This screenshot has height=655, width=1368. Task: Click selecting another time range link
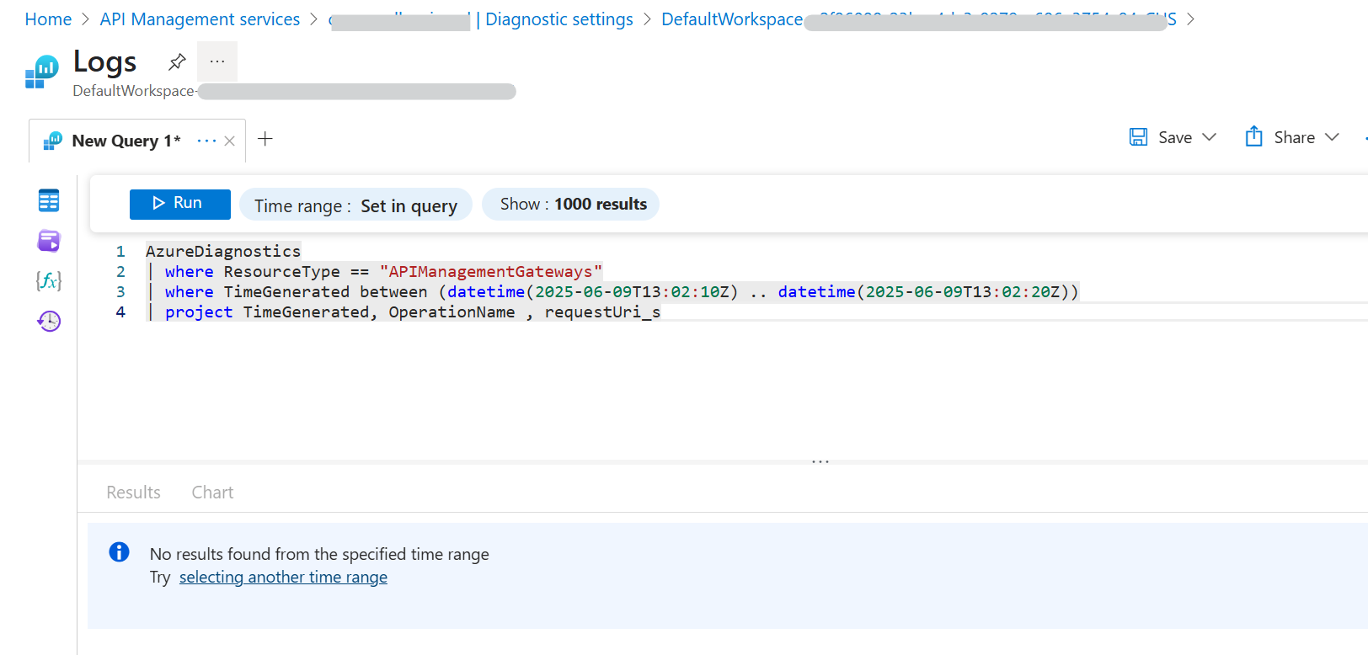(283, 577)
